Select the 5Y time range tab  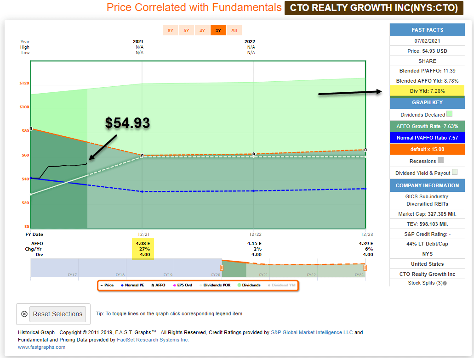pos(186,30)
